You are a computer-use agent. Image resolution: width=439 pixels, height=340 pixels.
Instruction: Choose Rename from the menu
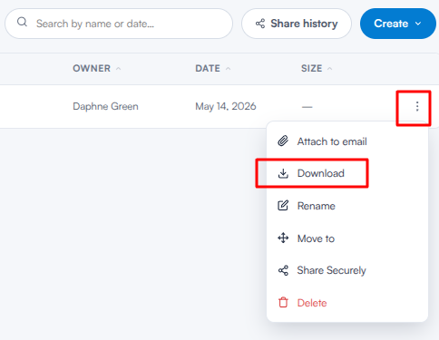point(347,206)
